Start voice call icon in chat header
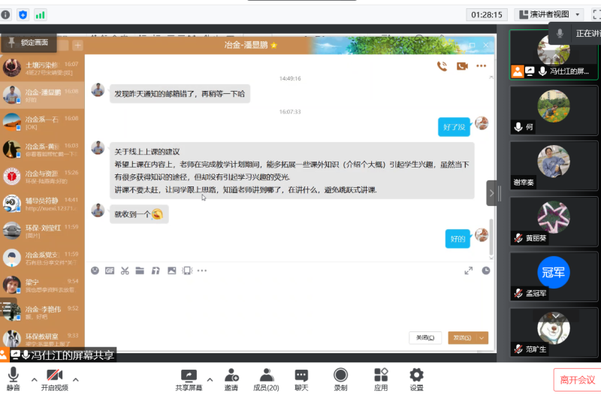Image resolution: width=601 pixels, height=396 pixels. coord(442,66)
